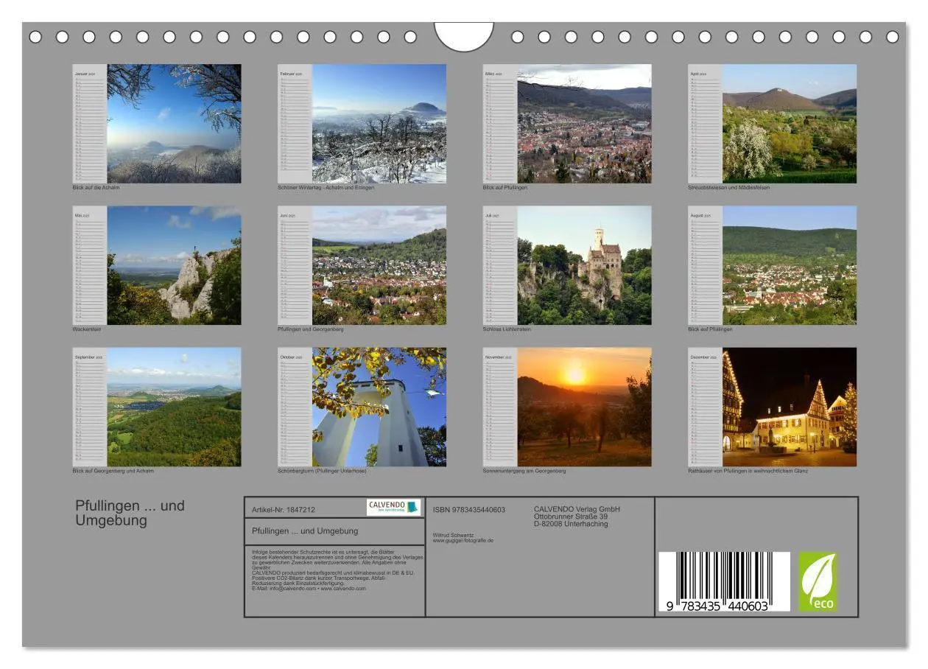Open the May Wackerstein rock photo
Image resolution: width=928 pixels, height=669 pixels.
(x=174, y=265)
